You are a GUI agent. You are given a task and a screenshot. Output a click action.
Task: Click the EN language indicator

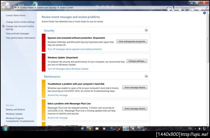[190, 128]
